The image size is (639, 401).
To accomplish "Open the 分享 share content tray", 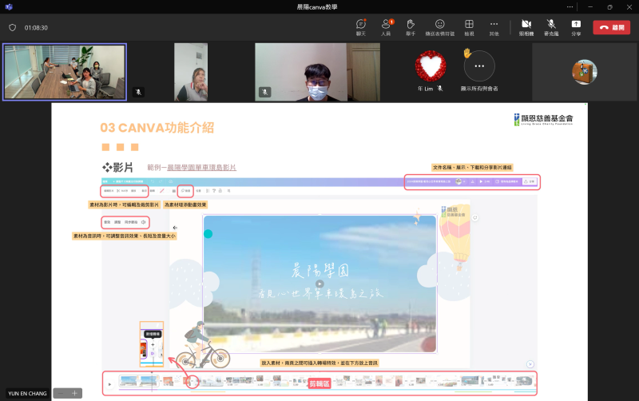I will [x=576, y=27].
